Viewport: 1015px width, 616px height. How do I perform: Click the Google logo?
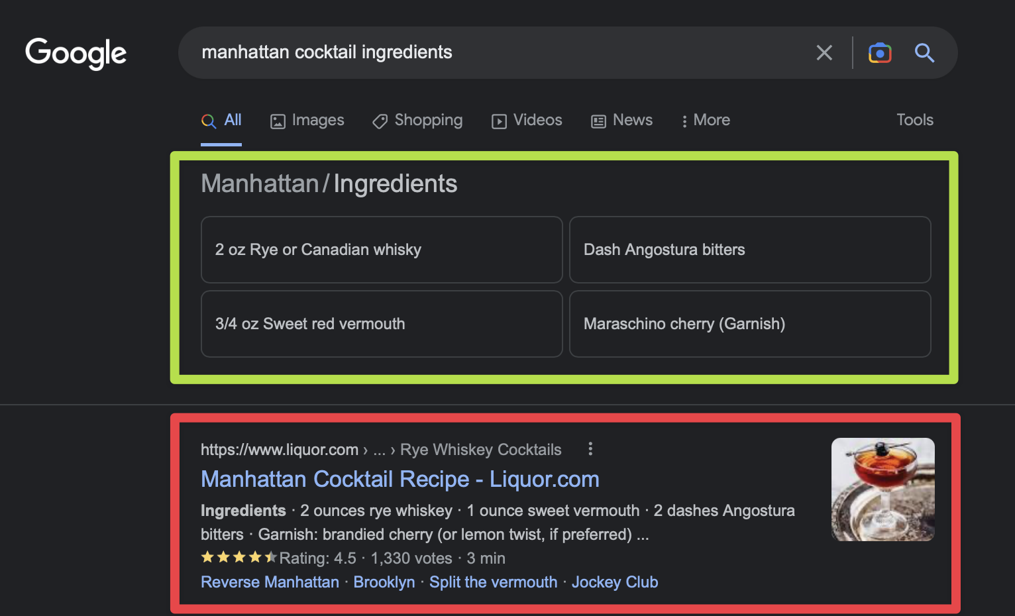click(76, 54)
